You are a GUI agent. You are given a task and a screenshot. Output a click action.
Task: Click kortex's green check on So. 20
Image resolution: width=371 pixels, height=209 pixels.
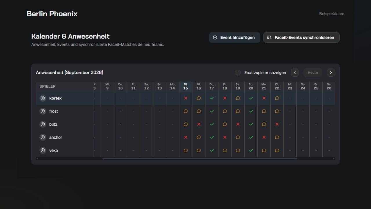pos(251,98)
